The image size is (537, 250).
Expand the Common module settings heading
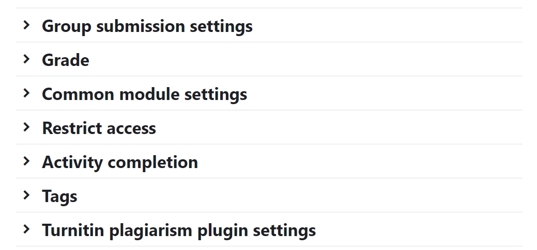pos(144,94)
